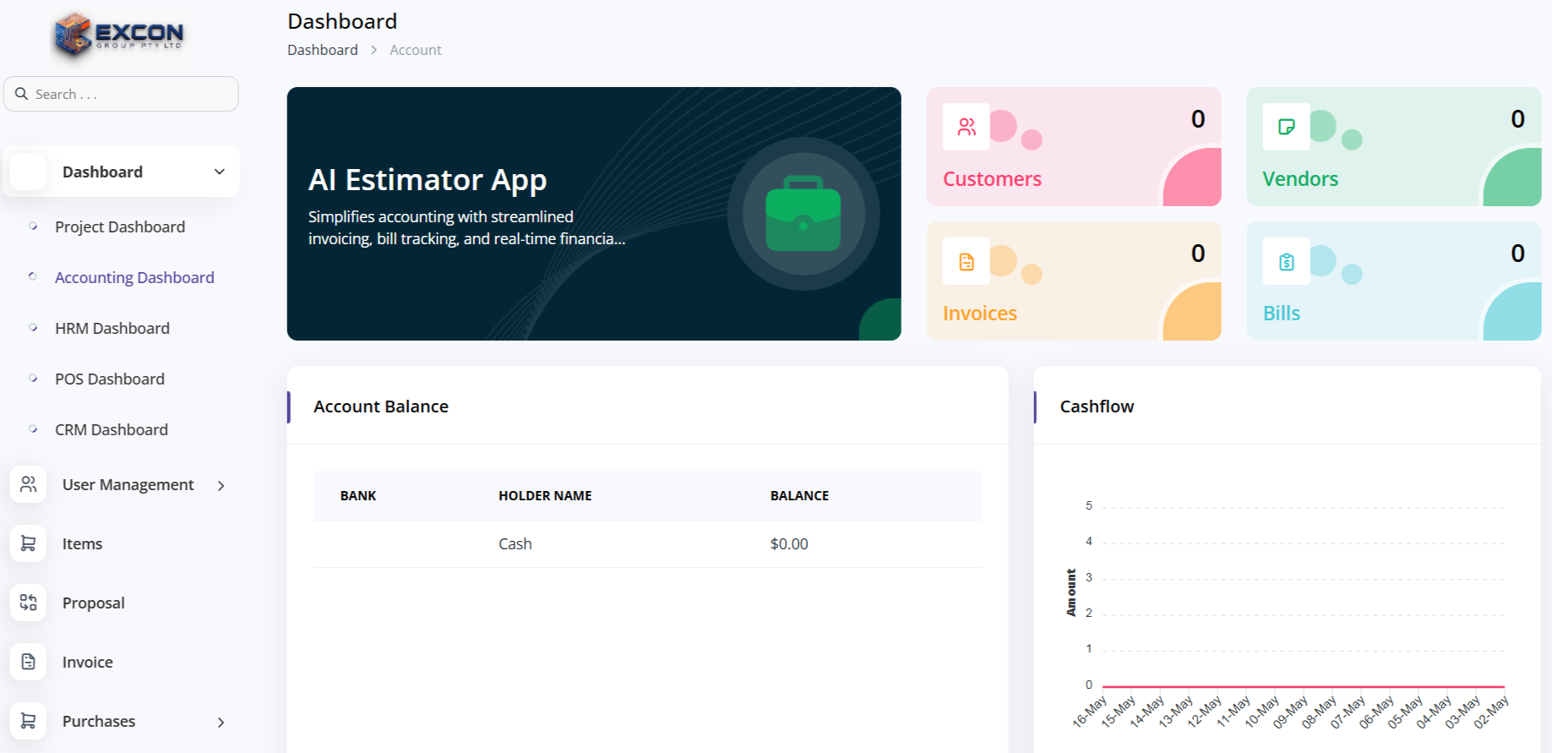Expand the User Management submenu arrow
This screenshot has height=753, width=1552.
tap(221, 485)
